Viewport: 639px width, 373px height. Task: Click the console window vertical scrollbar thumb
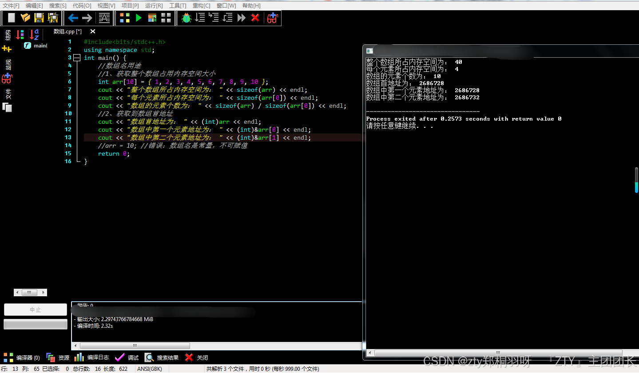tap(636, 180)
